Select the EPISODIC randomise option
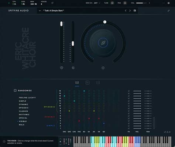 pyautogui.click(x=24, y=108)
